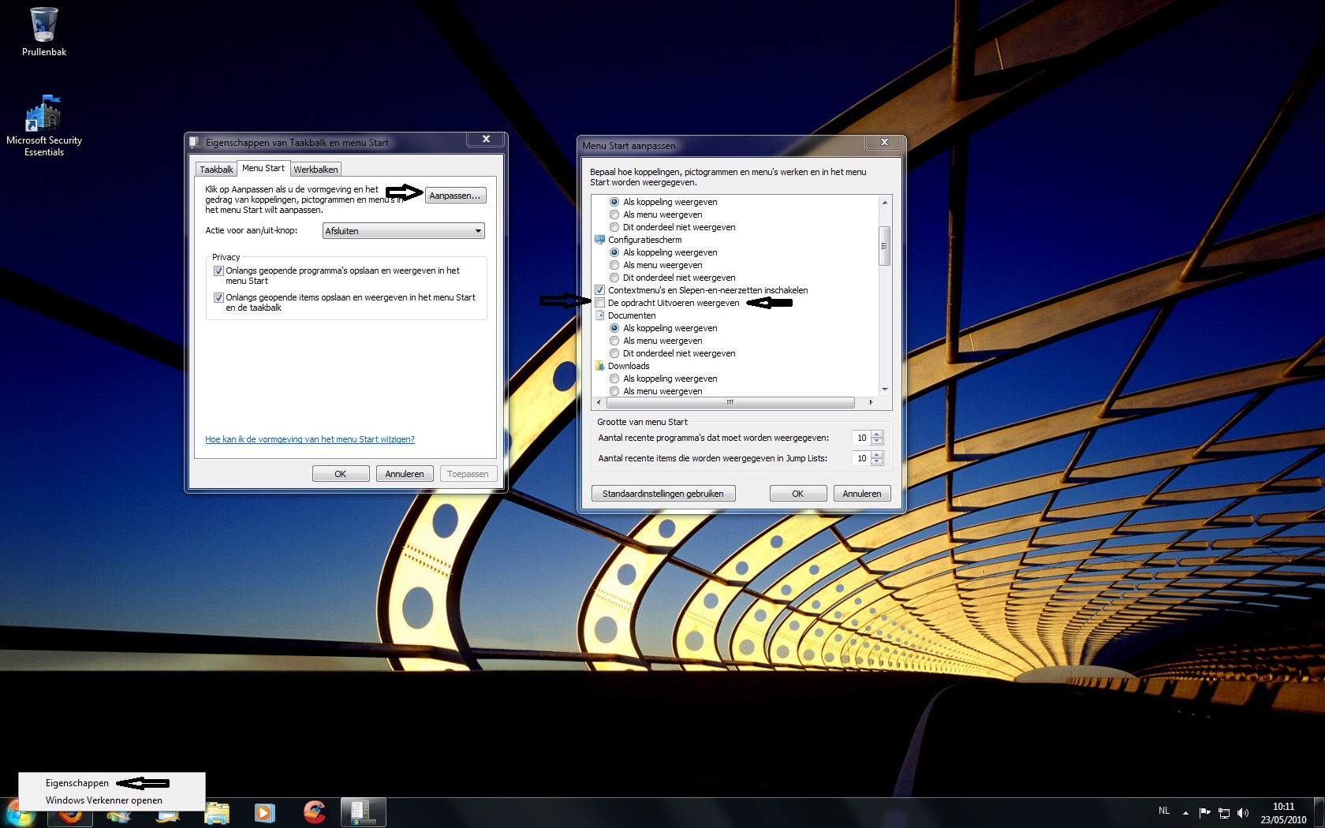Click the recent programs number field

click(x=861, y=438)
